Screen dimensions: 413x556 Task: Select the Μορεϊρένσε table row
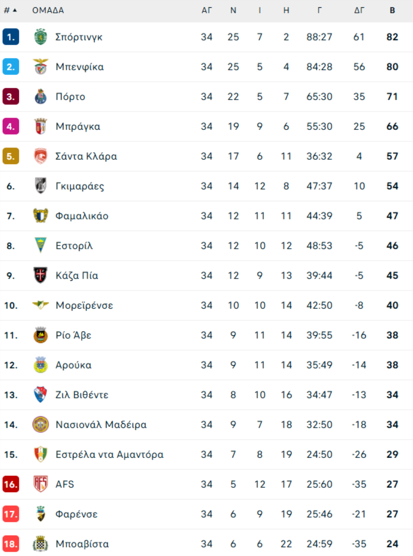point(206,306)
